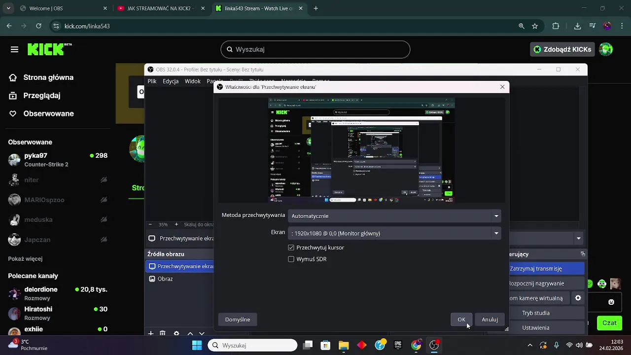
Task: Open MARIOspzoo channel in followed list
Action: [x=58, y=200]
